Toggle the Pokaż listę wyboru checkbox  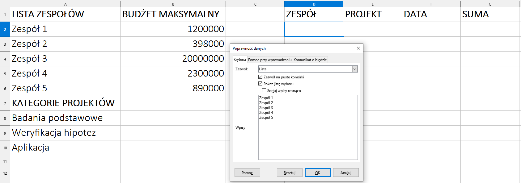click(260, 84)
